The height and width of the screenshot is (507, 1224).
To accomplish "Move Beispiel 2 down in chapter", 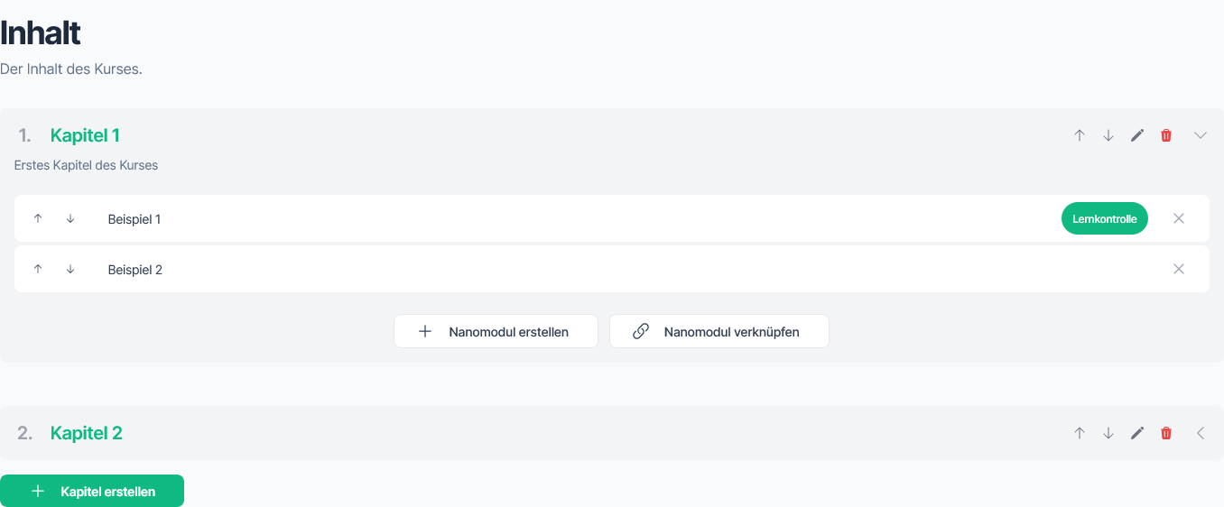I will (x=70, y=269).
